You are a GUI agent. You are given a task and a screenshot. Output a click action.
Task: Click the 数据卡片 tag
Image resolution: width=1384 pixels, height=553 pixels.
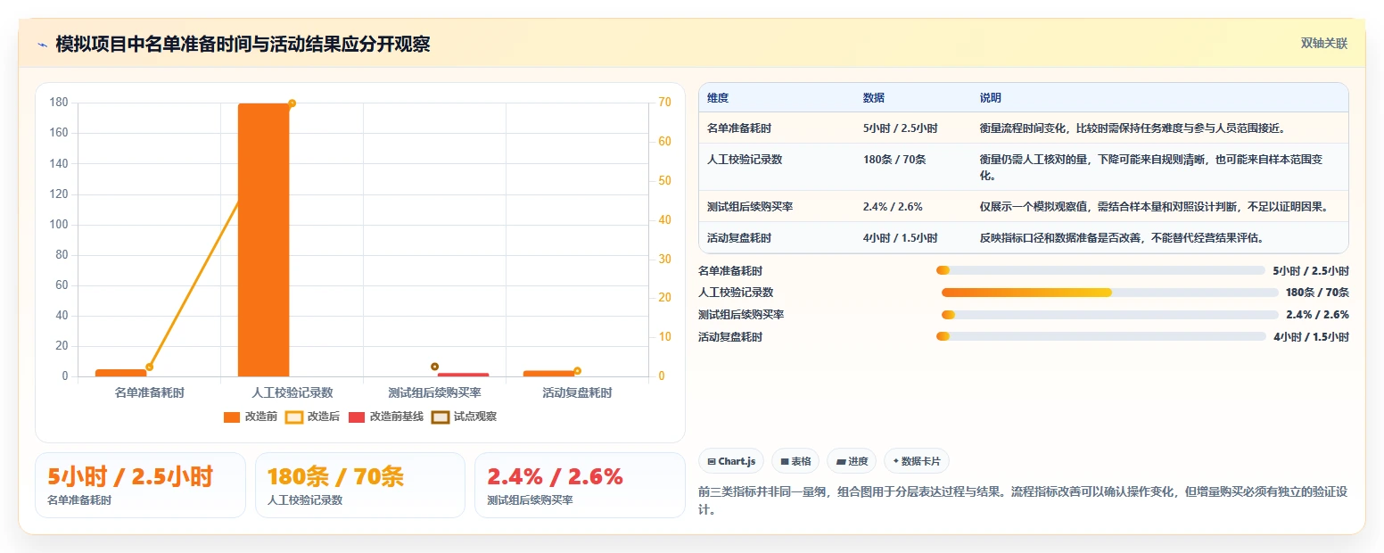pyautogui.click(x=917, y=461)
